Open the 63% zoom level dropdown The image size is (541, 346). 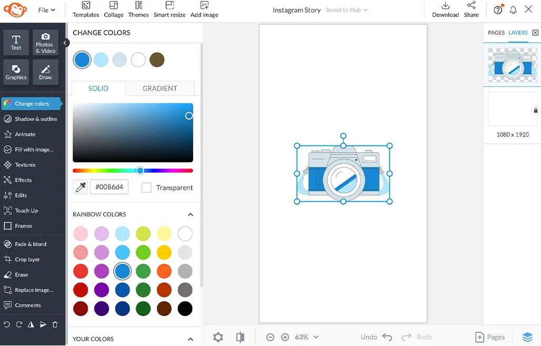pyautogui.click(x=306, y=337)
